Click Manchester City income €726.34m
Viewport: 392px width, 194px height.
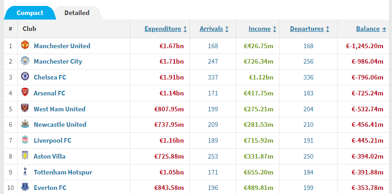(x=259, y=61)
